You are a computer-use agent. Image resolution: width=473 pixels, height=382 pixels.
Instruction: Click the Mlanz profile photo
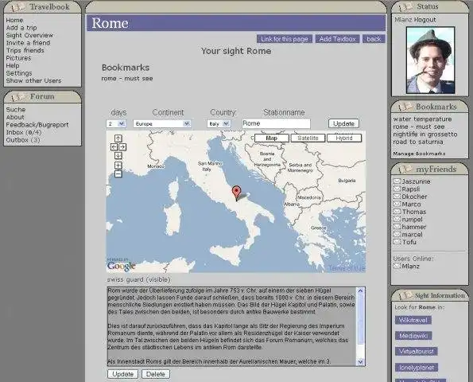pos(430,60)
